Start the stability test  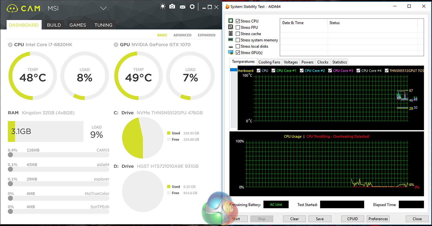236,219
